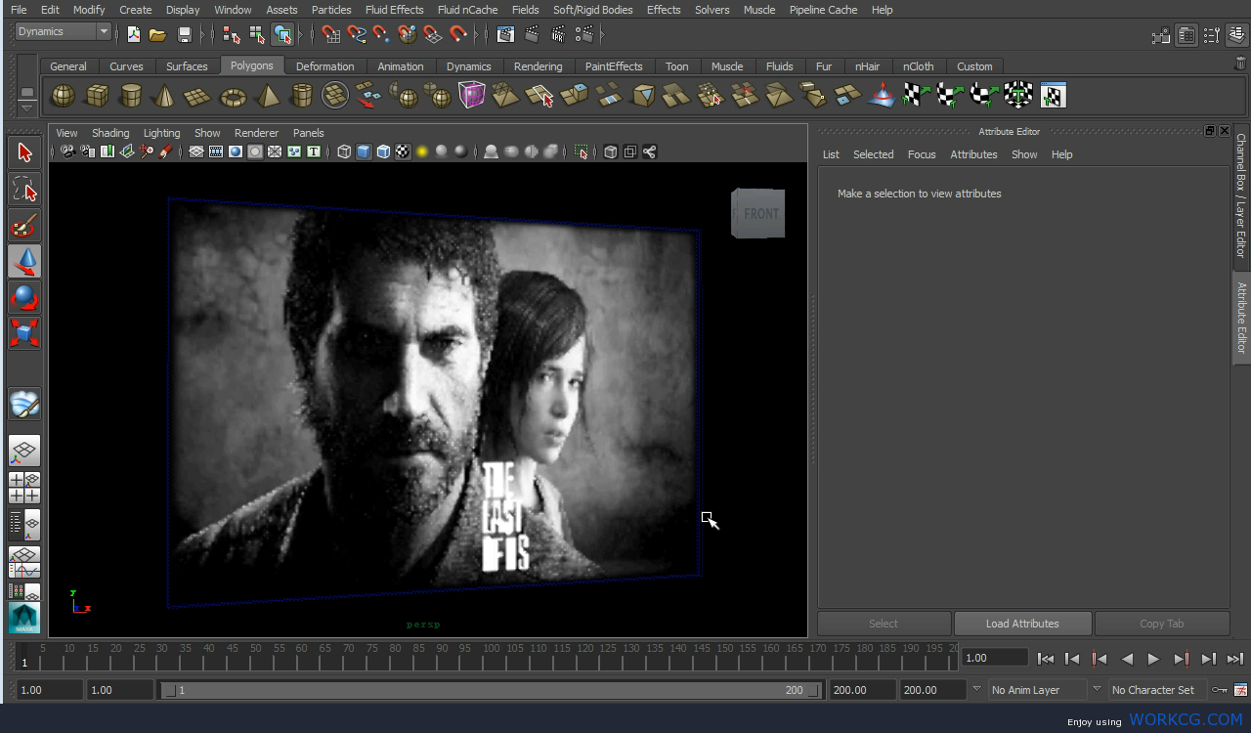1251x733 pixels.
Task: Click the purple smooth cube shelf icon
Action: pos(472,96)
